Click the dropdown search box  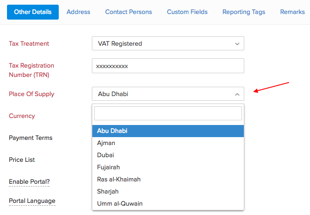[168, 113]
